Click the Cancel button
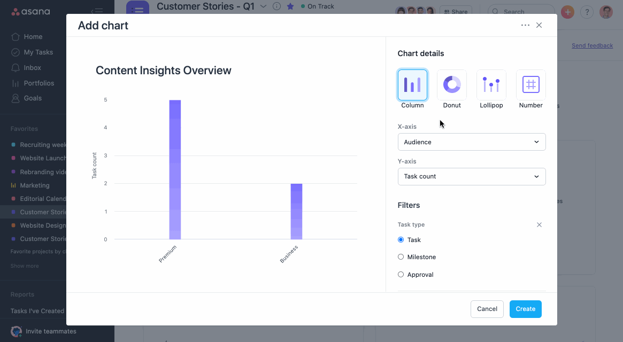 487,309
